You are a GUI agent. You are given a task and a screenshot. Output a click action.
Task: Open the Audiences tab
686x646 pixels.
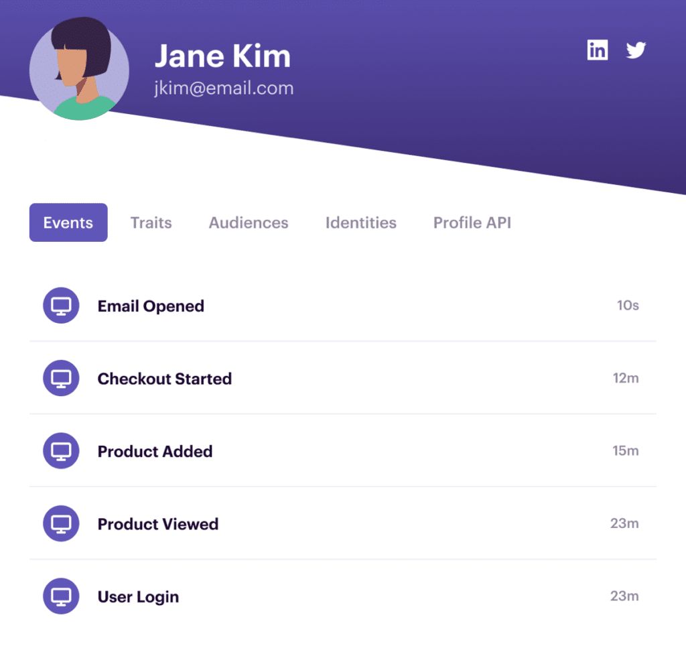pyautogui.click(x=249, y=222)
